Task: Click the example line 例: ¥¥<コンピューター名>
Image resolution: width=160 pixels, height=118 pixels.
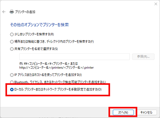Action: coord(49,64)
